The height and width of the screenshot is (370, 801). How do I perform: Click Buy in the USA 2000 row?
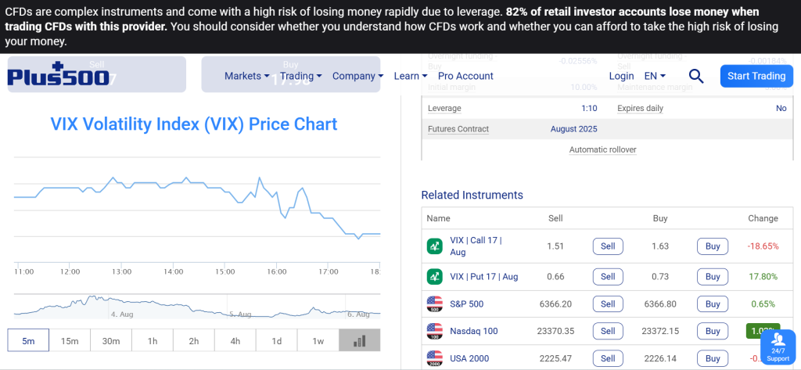[x=713, y=358]
